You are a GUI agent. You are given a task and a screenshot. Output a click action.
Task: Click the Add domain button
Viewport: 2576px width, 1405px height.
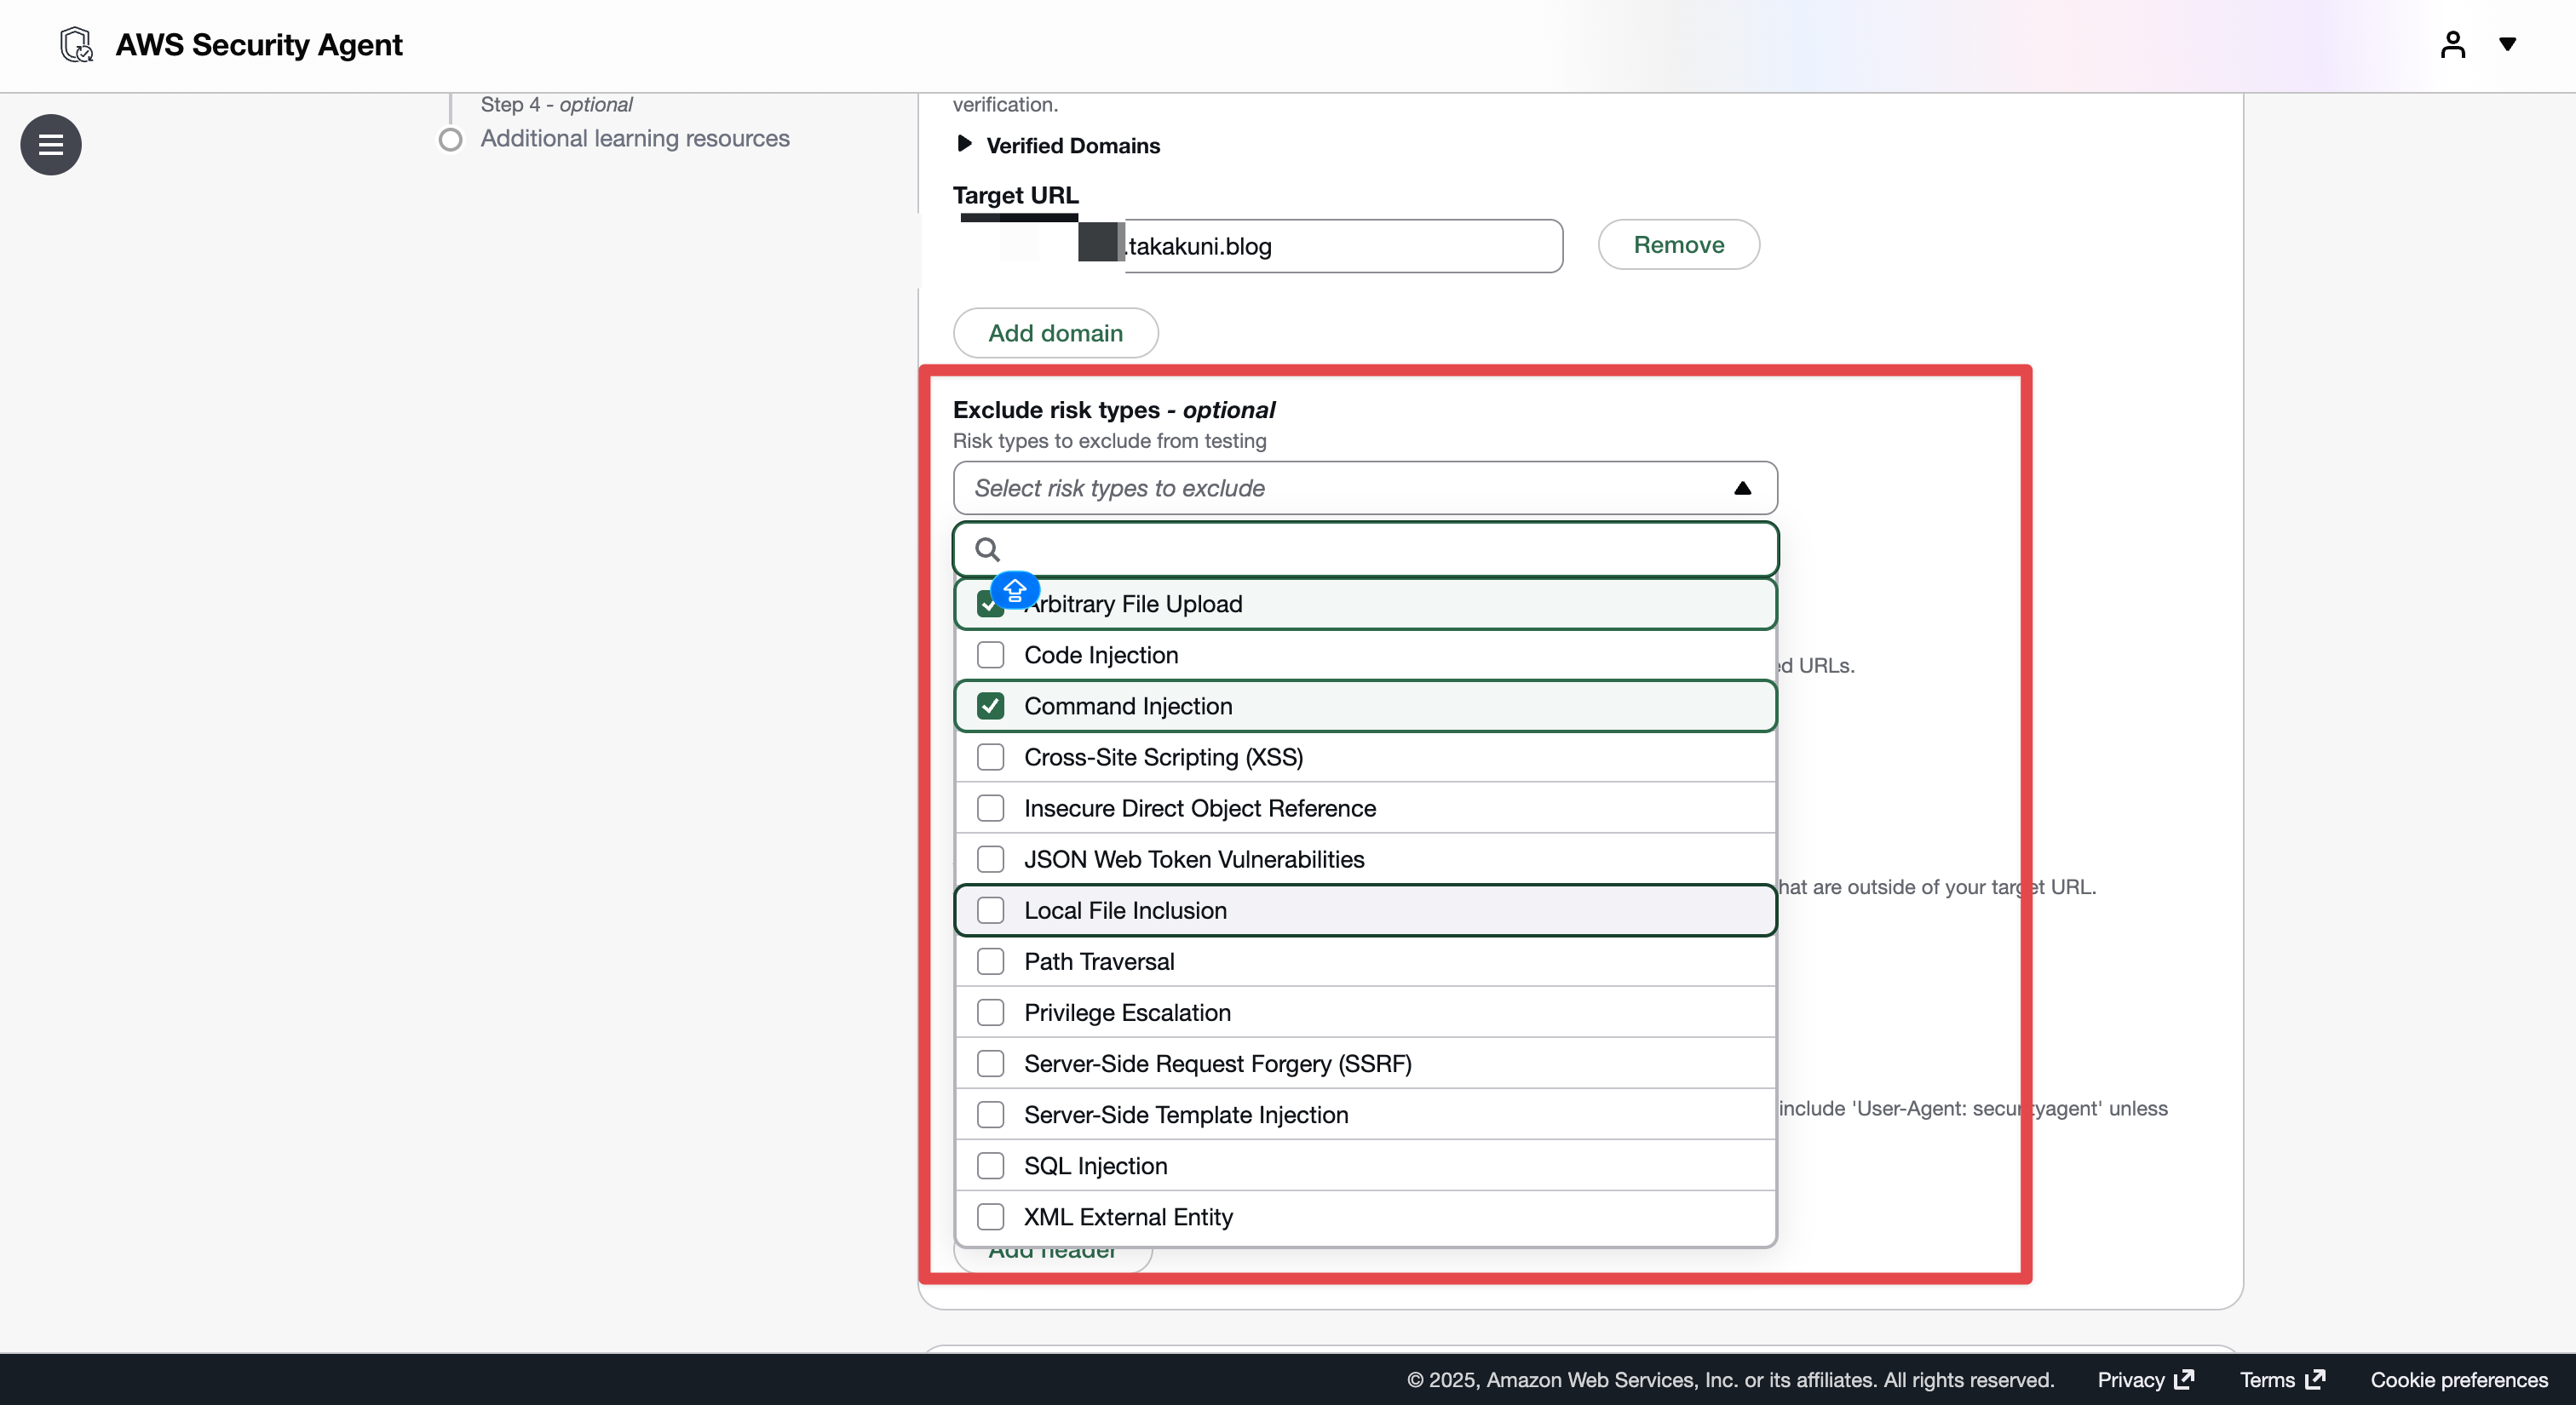pyautogui.click(x=1055, y=333)
